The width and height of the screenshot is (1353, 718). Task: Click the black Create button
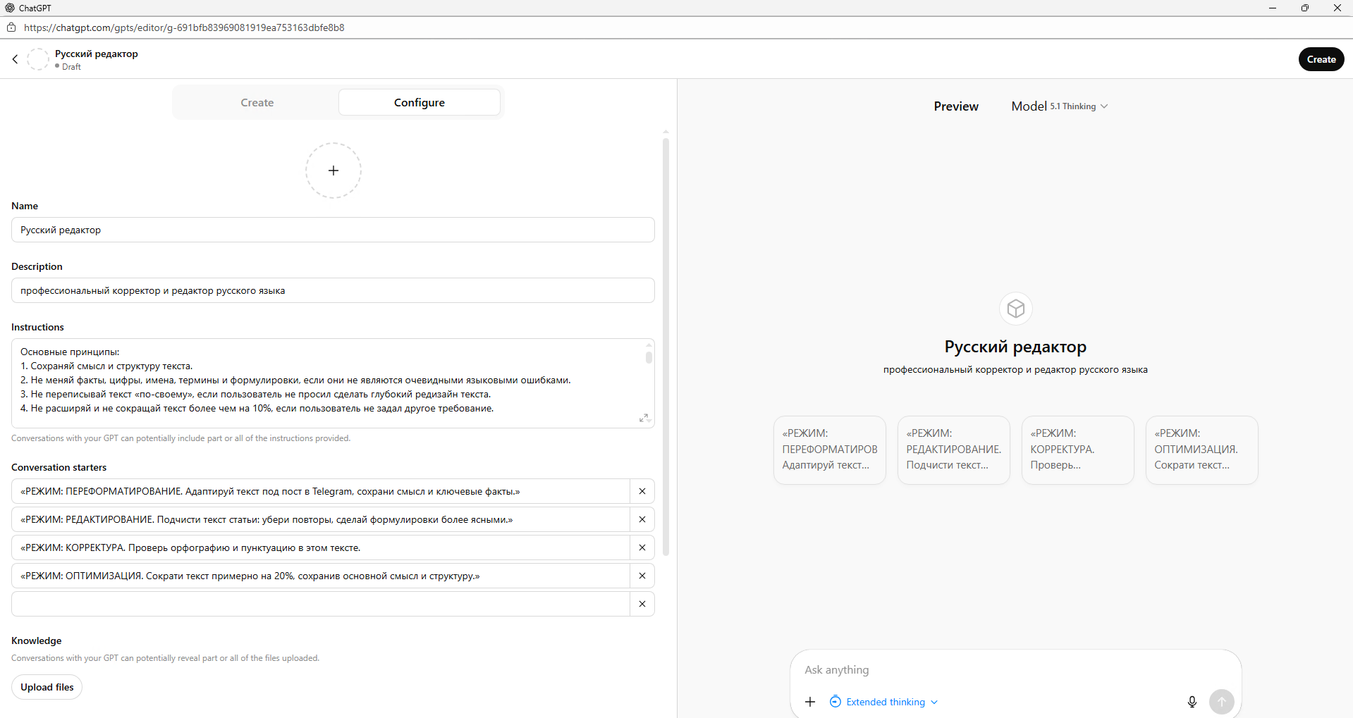click(x=1321, y=59)
